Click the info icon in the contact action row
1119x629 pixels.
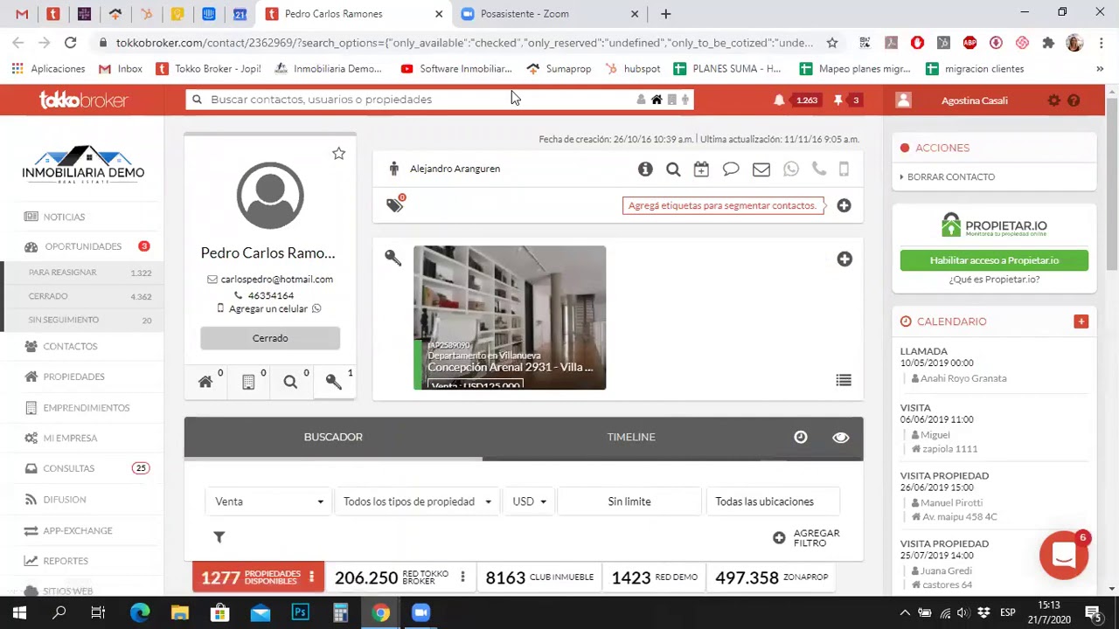coord(645,169)
